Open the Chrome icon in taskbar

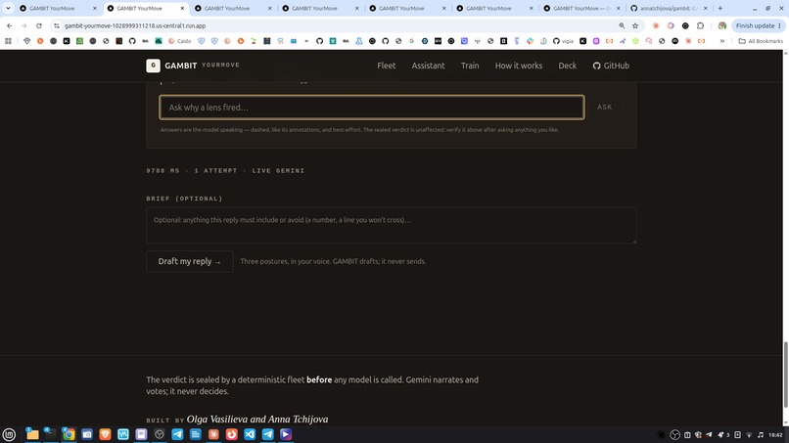coord(69,434)
